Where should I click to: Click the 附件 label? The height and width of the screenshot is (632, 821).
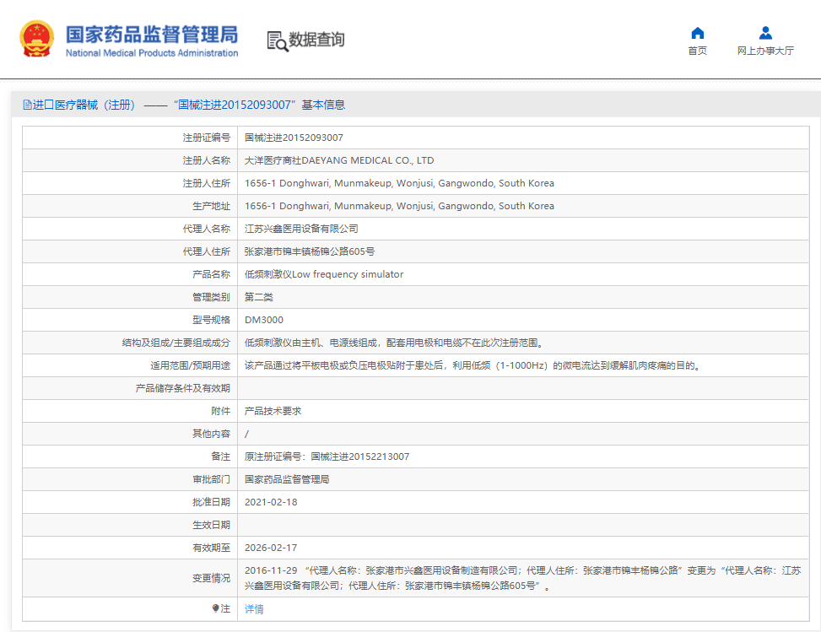coord(220,411)
